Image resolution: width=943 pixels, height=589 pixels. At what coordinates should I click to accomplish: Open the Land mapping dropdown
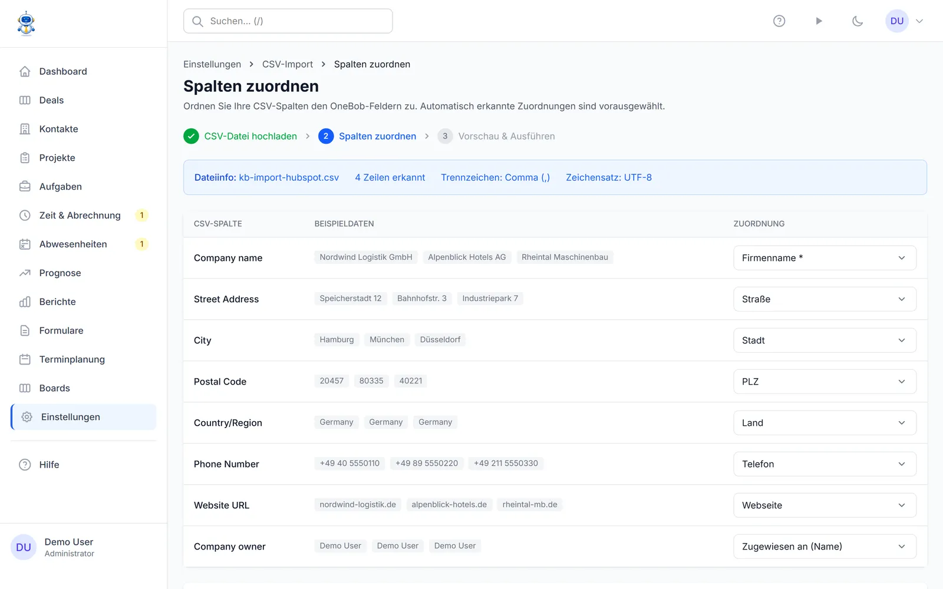(x=825, y=423)
